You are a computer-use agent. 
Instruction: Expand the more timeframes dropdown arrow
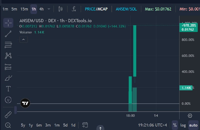point(49,9)
